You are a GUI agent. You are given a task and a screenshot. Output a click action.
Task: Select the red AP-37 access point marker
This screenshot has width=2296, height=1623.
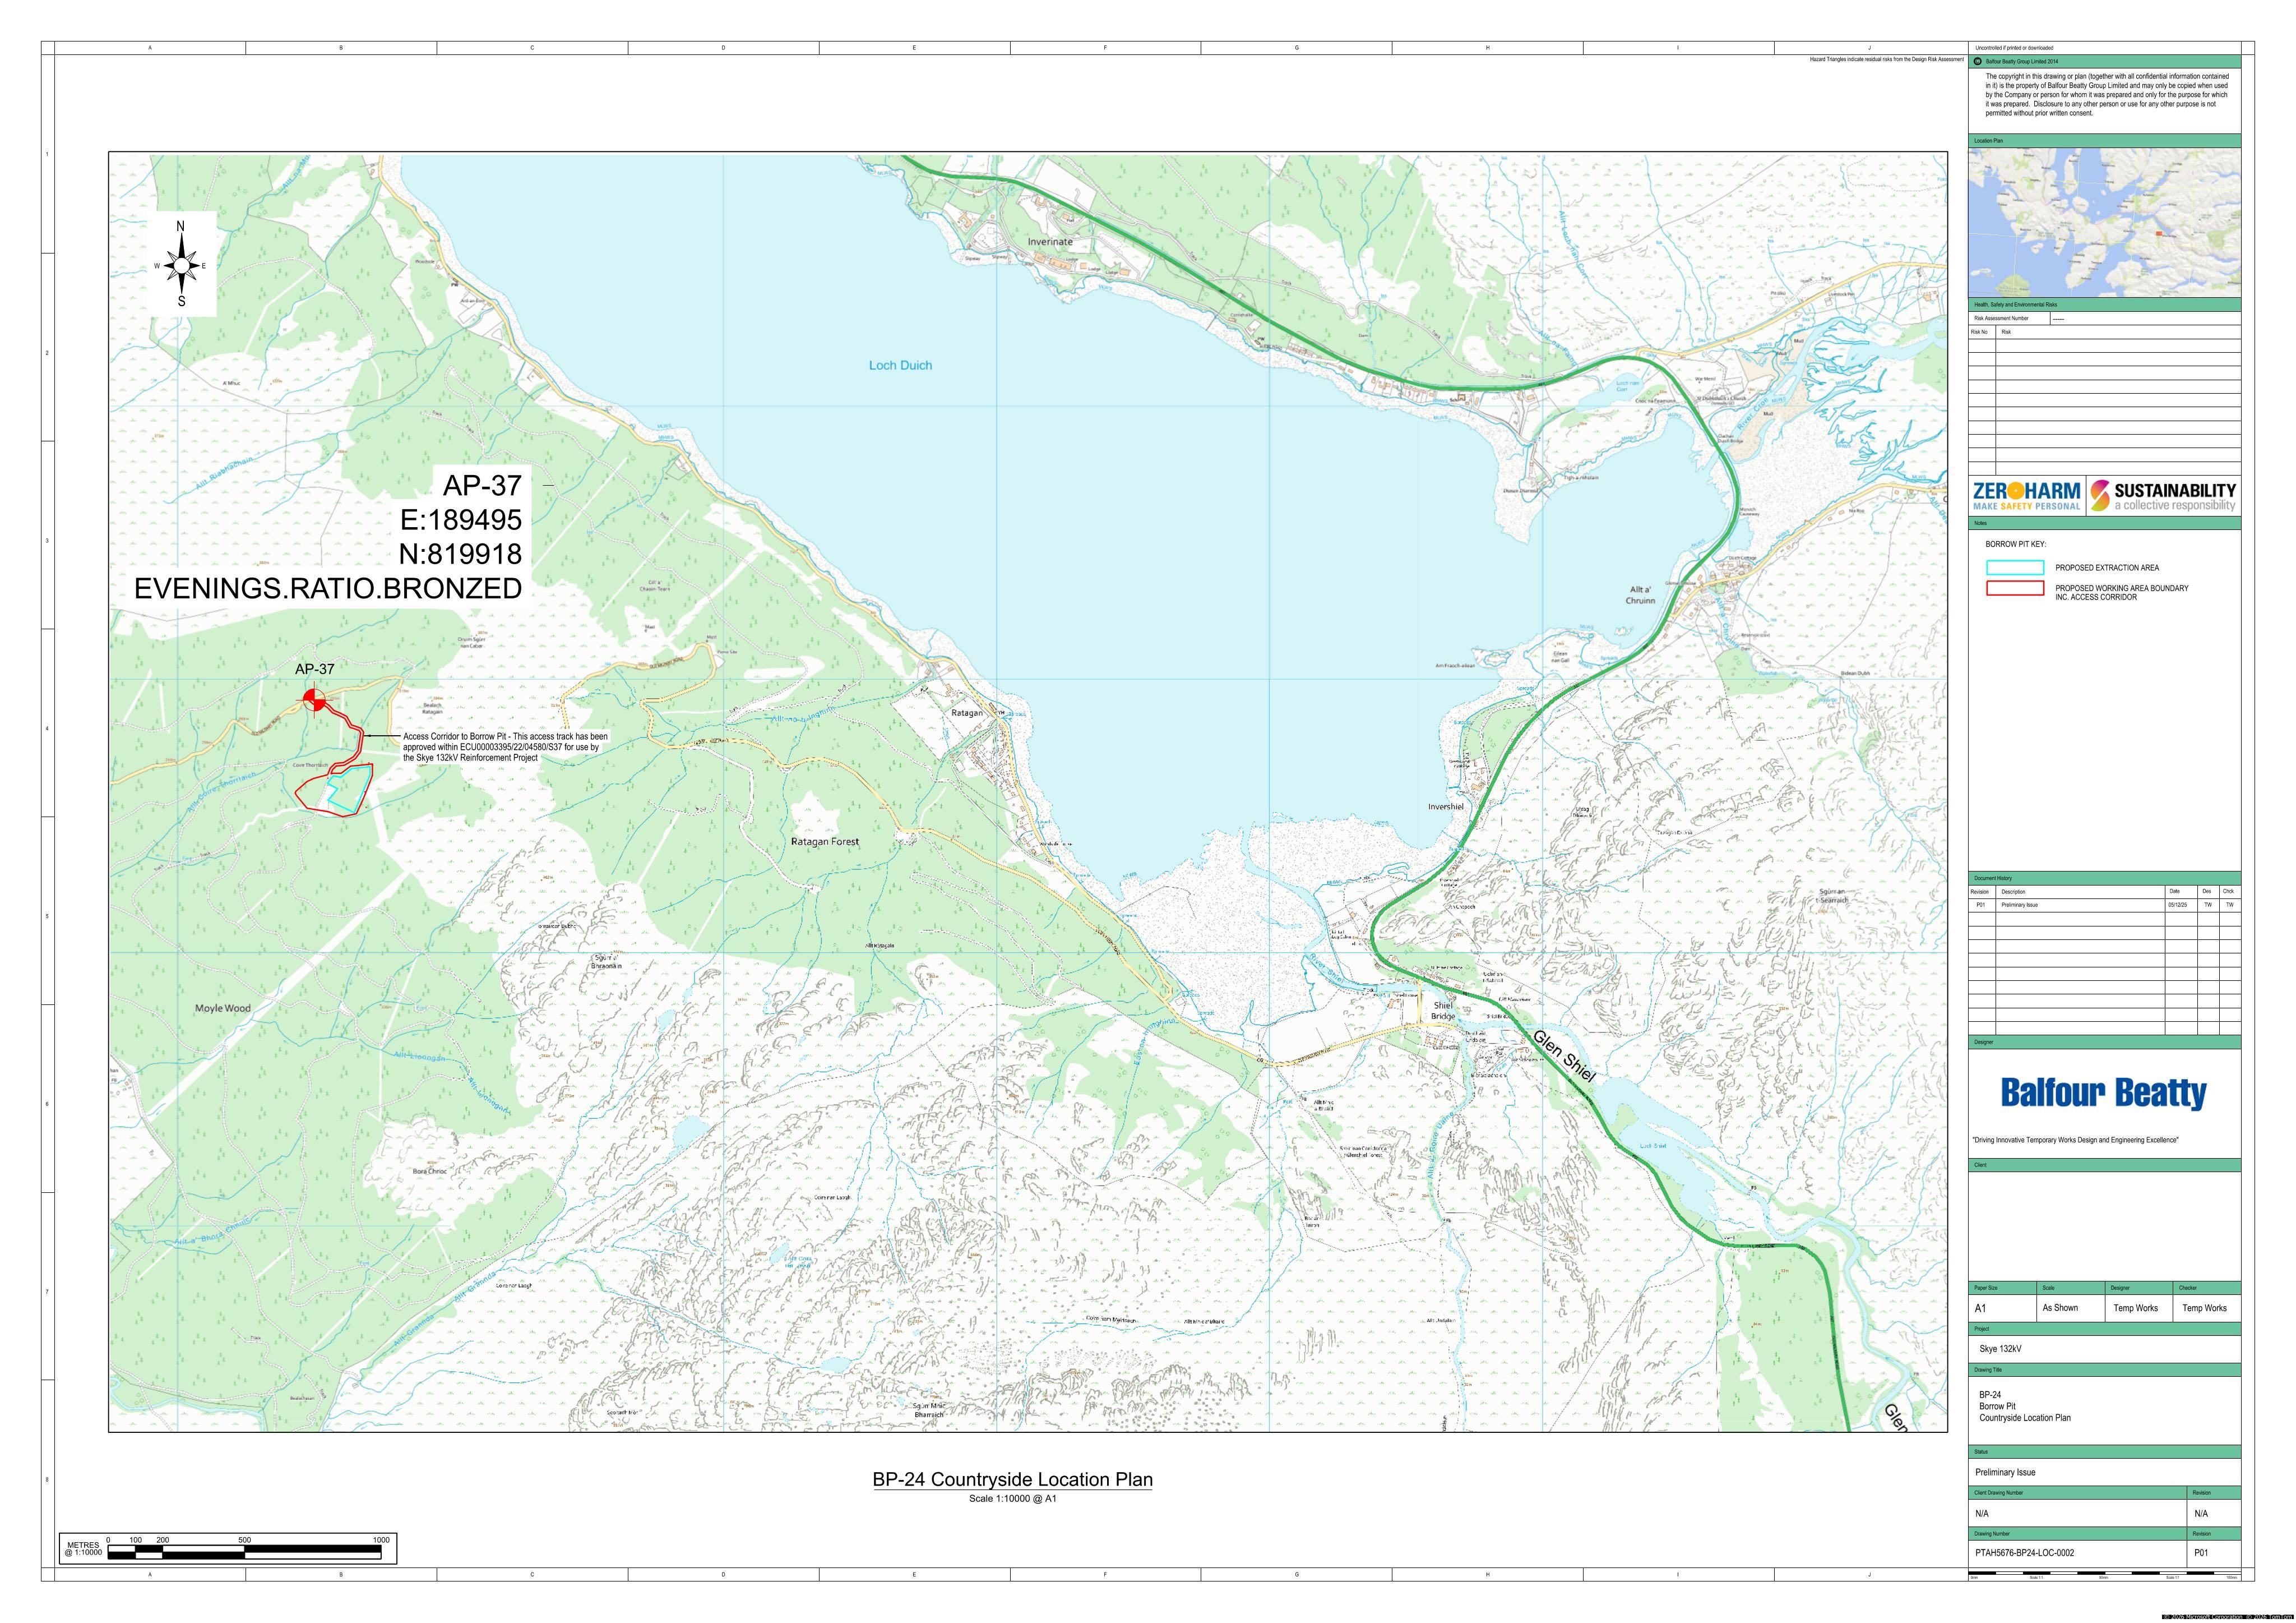[314, 700]
